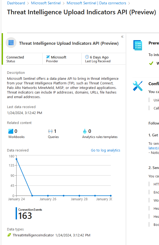Click the Connected status text

15,57
